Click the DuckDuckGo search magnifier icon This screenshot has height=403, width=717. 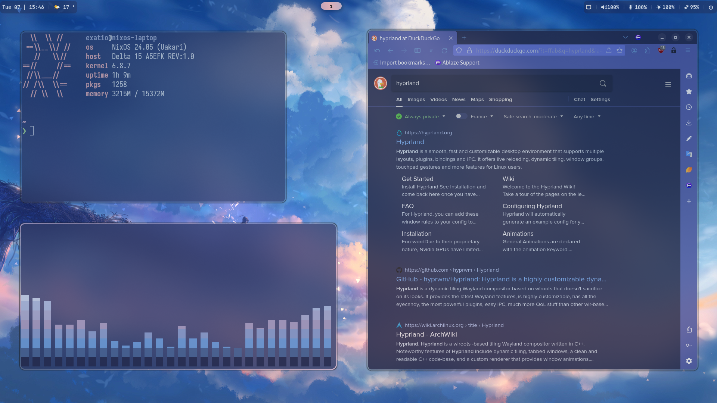(603, 83)
